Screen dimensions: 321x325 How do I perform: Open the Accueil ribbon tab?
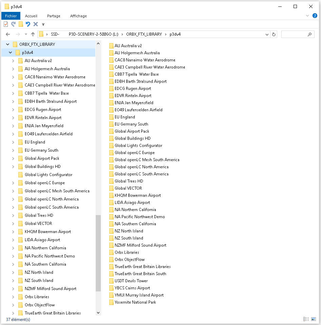31,16
